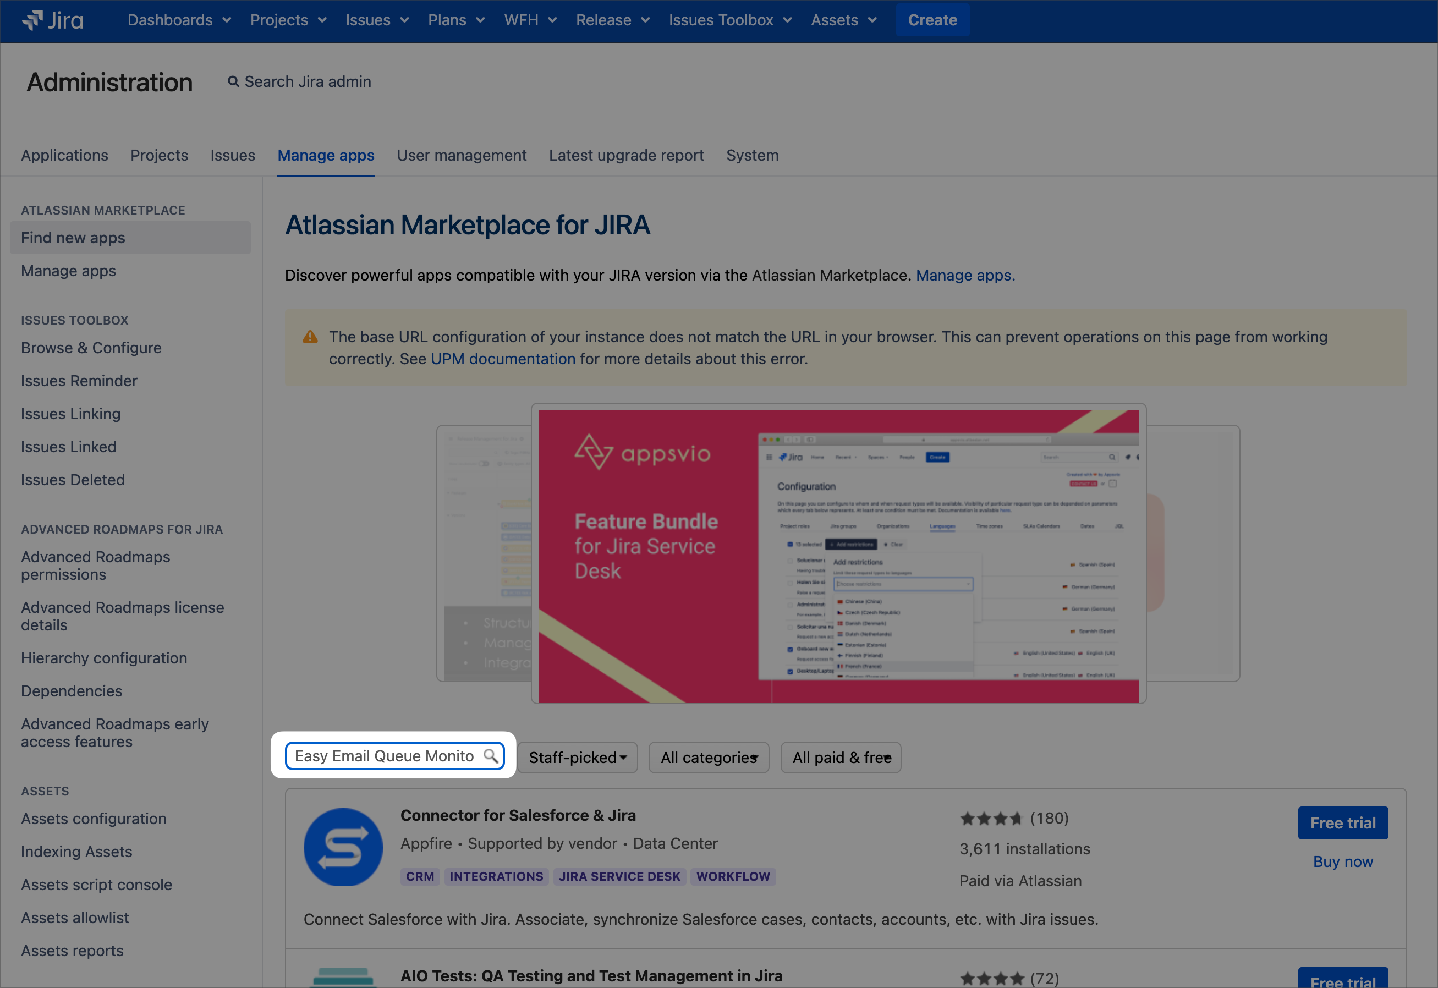Open Advanced Roadmaps early access features
This screenshot has width=1438, height=988.
coord(115,733)
